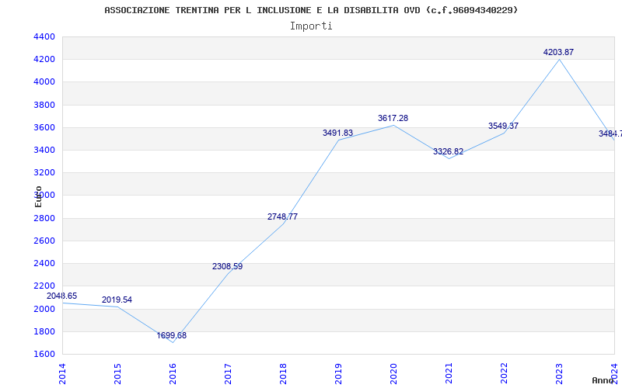The width and height of the screenshot is (622, 388).
Task: Click the x-axis year 2014
Action: click(x=62, y=374)
